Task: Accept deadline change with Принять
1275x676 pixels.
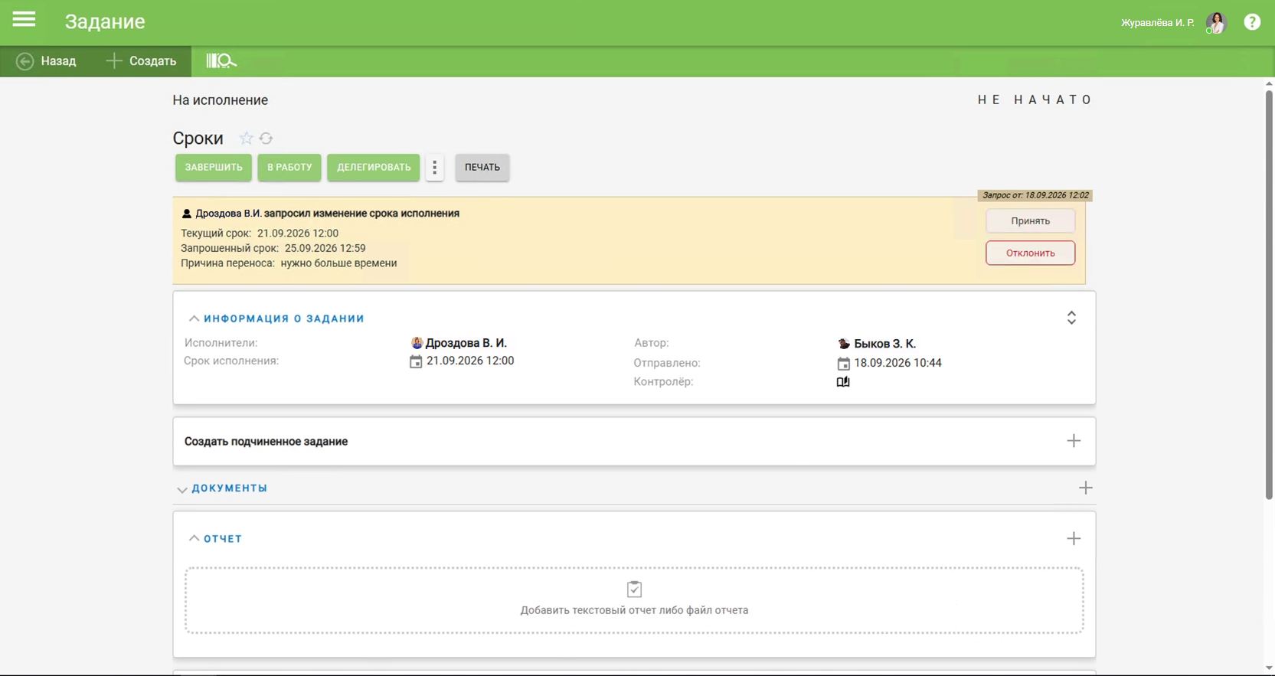Action: pyautogui.click(x=1030, y=220)
